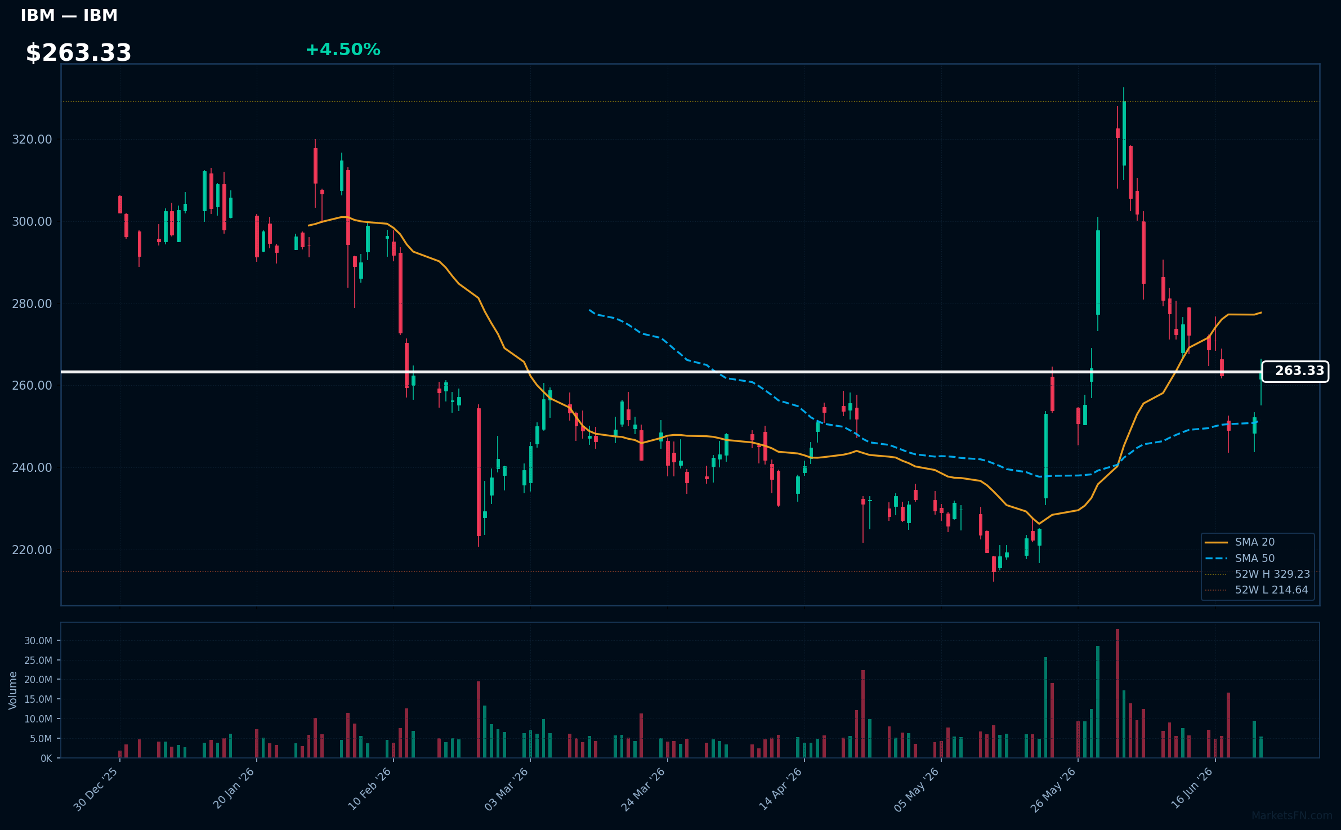The image size is (1341, 830).
Task: Click the 260.00 price axis label
Action: (32, 386)
